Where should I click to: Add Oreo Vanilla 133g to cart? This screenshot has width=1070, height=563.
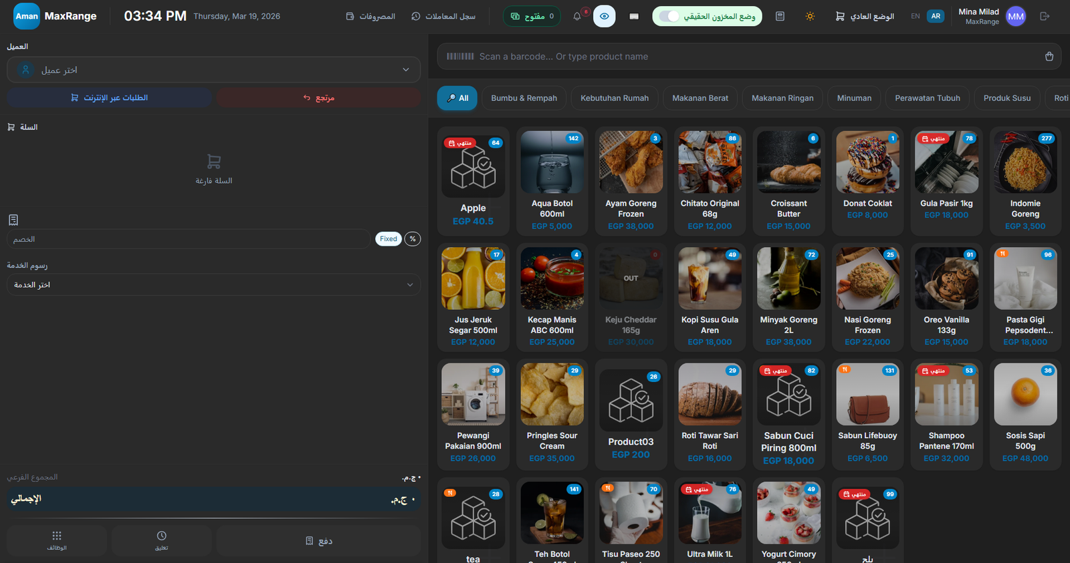(x=947, y=297)
